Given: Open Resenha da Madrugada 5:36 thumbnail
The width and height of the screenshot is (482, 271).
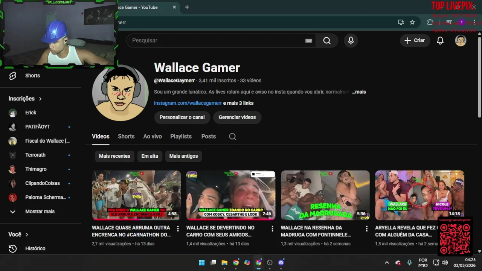Looking at the screenshot, I should (x=325, y=195).
